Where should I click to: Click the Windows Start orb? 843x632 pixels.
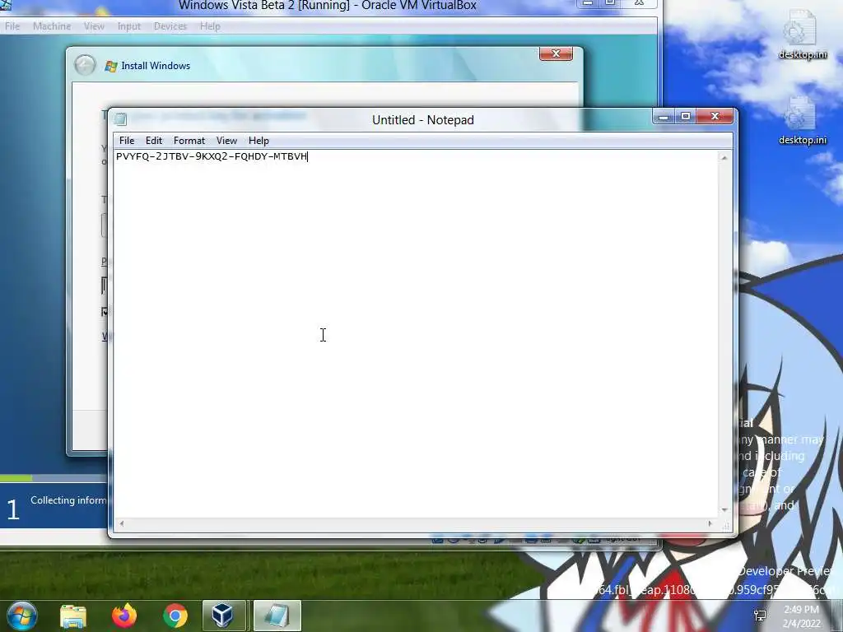[x=21, y=616]
